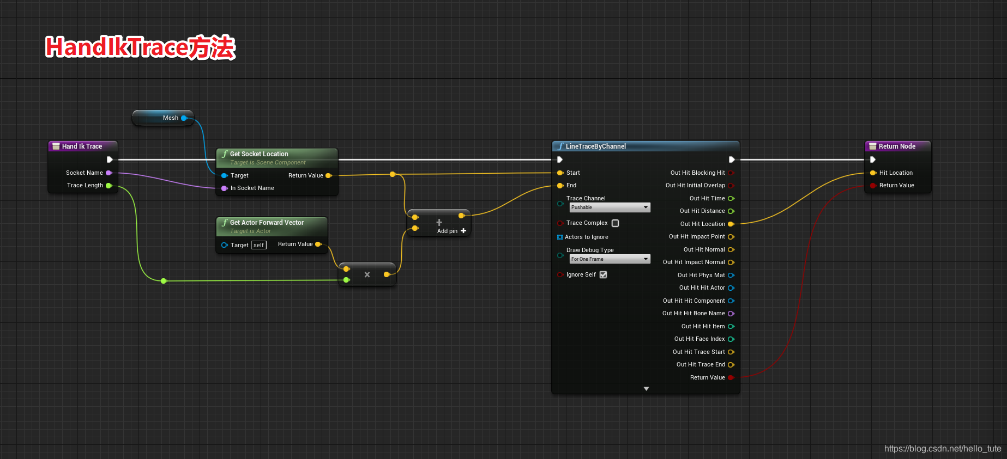
Task: Click Get Actor Forward Vector Return Value pin
Action: 318,244
